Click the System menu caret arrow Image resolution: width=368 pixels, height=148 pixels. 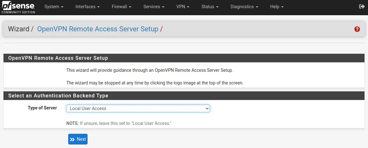point(62,7)
